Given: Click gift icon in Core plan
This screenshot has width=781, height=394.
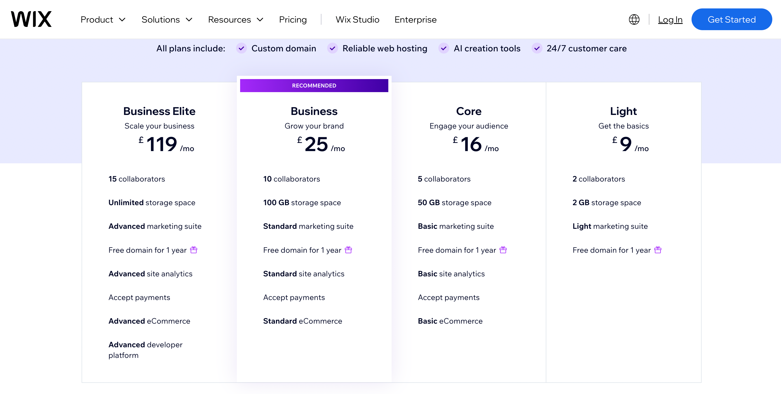Looking at the screenshot, I should point(503,250).
